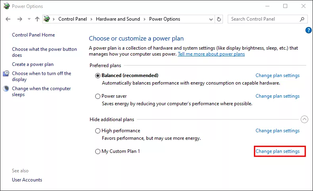Click the Back navigation arrow

[x=8, y=19]
